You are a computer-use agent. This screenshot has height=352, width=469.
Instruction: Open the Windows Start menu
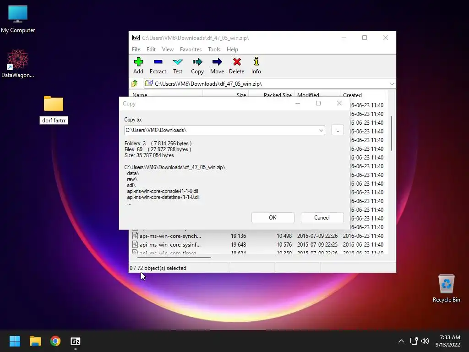pyautogui.click(x=15, y=341)
